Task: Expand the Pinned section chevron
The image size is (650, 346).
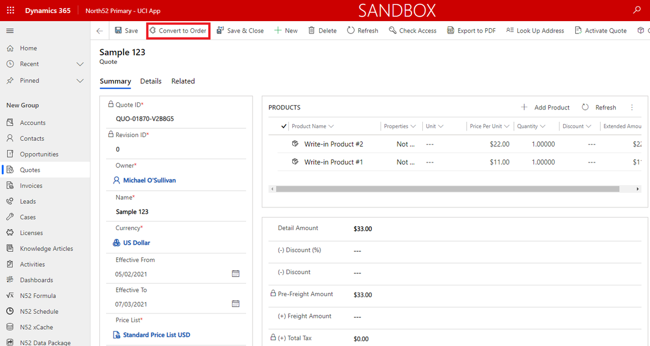Action: click(x=80, y=81)
